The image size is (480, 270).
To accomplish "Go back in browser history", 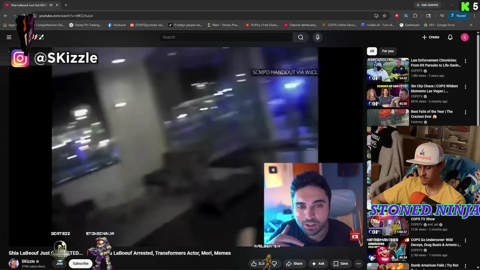I will 5,16.
